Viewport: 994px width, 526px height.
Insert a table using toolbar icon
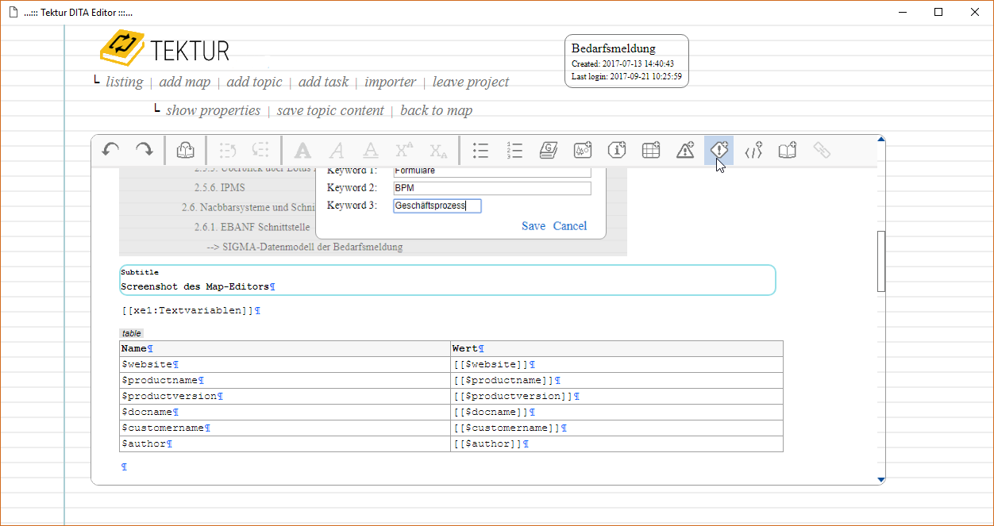(651, 150)
